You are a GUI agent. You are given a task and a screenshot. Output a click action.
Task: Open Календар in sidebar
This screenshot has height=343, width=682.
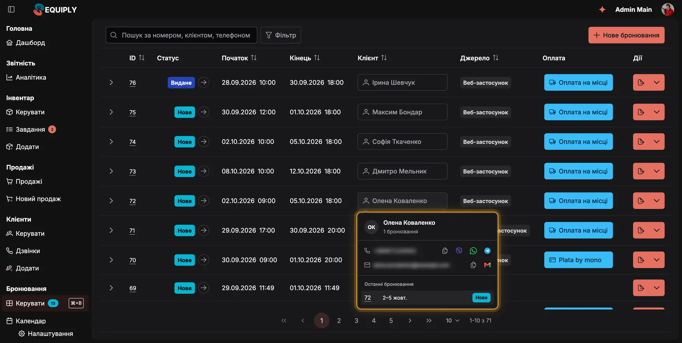[x=26, y=321]
